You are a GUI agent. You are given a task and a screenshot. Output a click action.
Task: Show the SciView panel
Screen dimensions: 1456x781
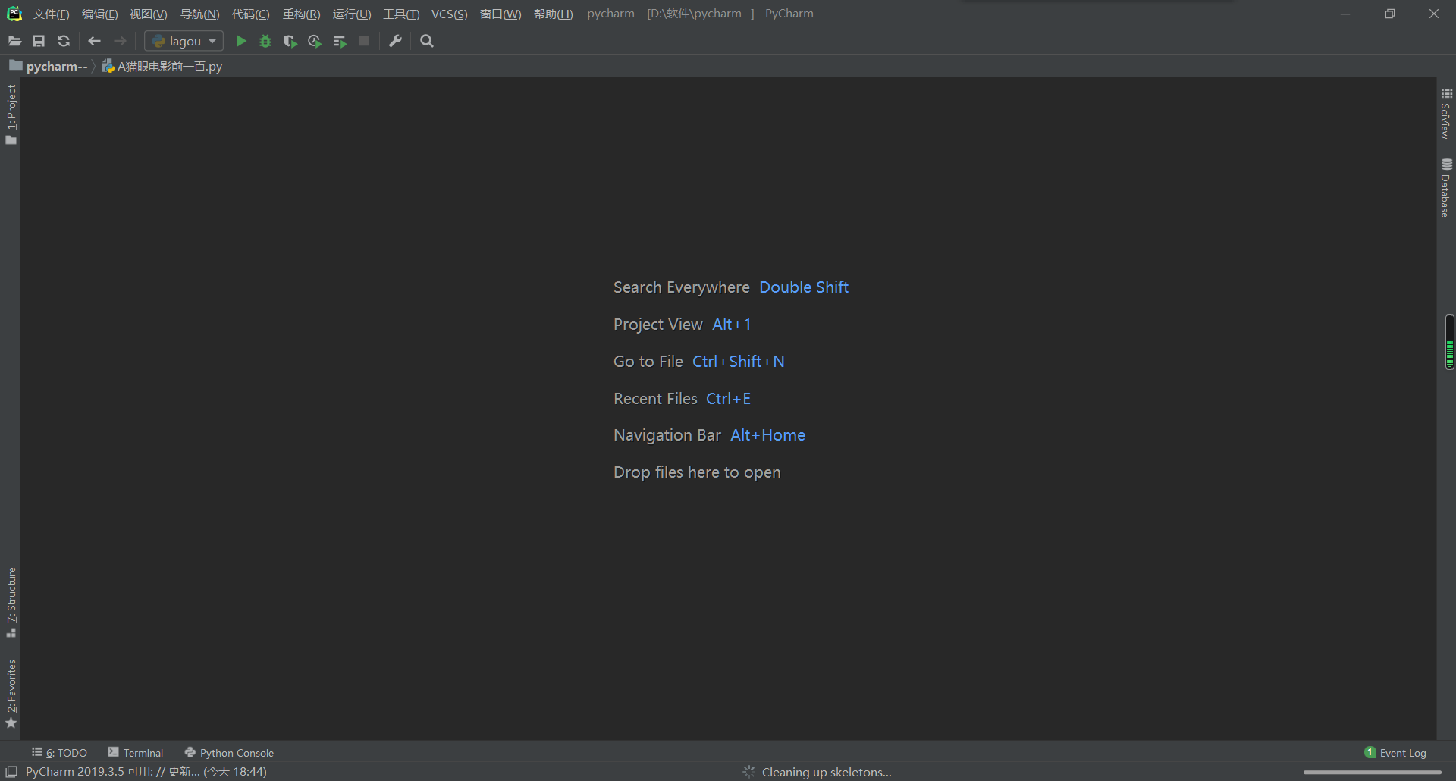pos(1446,114)
